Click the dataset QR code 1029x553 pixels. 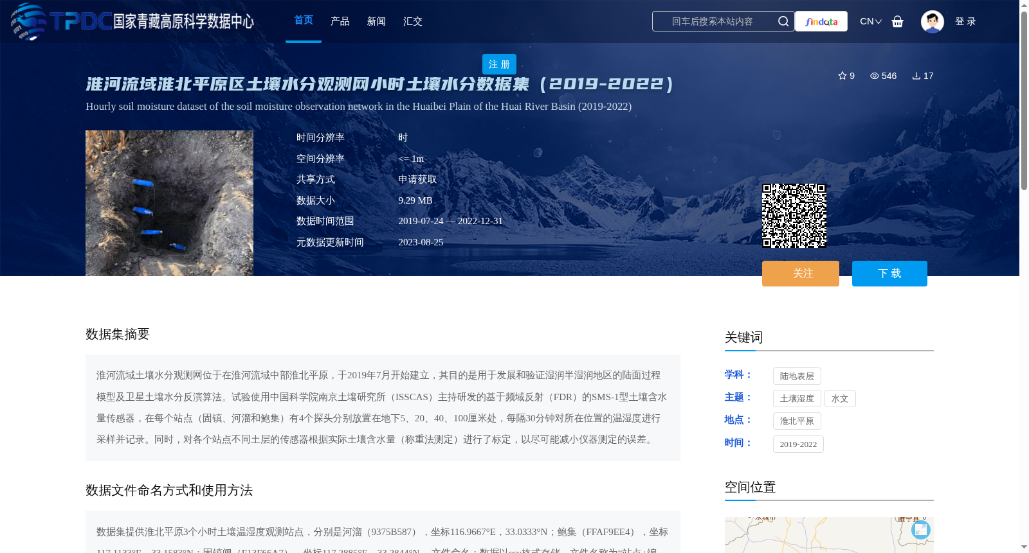794,216
